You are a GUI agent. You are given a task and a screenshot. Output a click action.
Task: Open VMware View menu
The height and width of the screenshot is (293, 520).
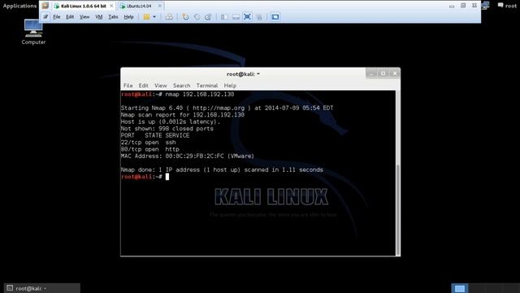tap(84, 16)
